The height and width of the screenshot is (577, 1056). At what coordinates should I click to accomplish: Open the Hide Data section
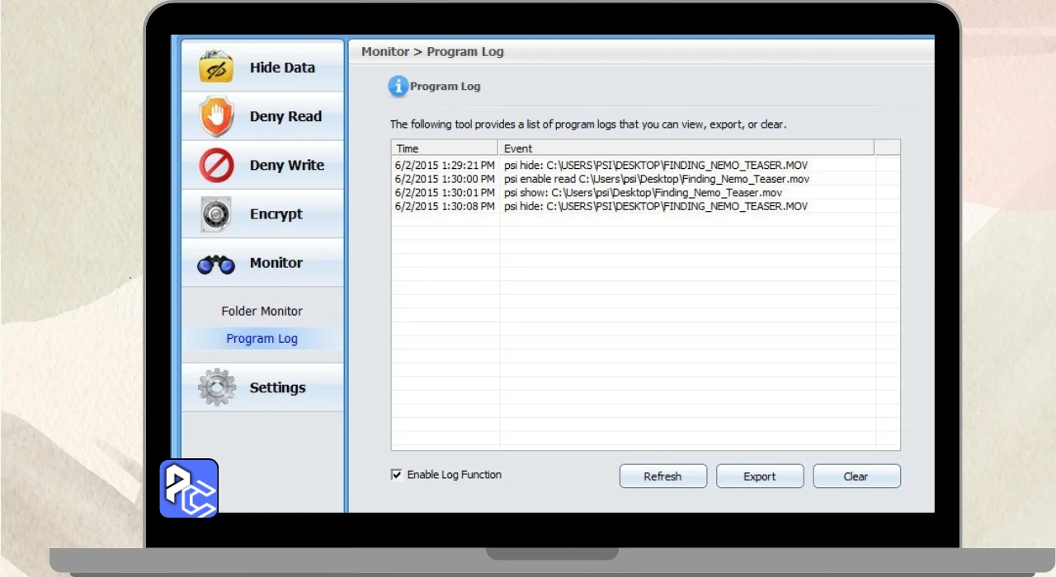[262, 68]
